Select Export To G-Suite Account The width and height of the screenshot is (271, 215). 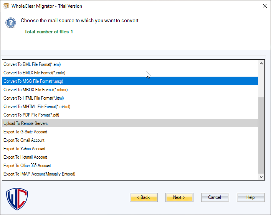click(25, 132)
